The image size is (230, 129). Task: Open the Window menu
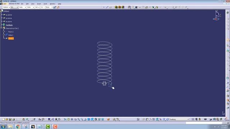[x=53, y=4]
